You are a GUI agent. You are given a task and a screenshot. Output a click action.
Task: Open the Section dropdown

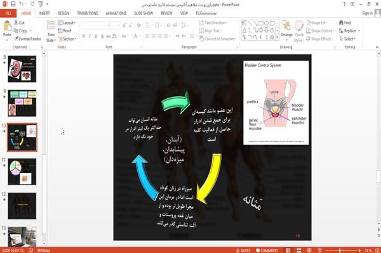coord(67,39)
